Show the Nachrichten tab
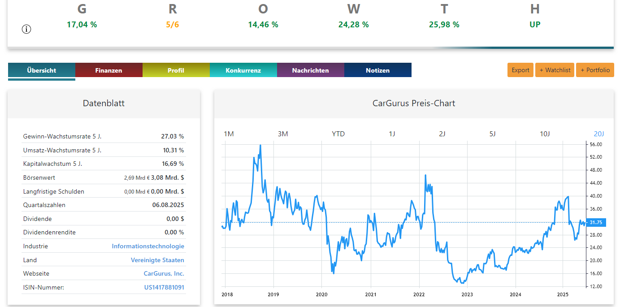The image size is (620, 307). tap(311, 70)
